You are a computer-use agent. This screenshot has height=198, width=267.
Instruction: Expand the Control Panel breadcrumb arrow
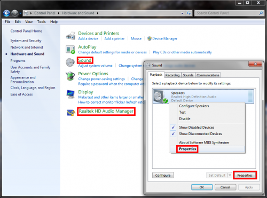pyautogui.click(x=59, y=13)
